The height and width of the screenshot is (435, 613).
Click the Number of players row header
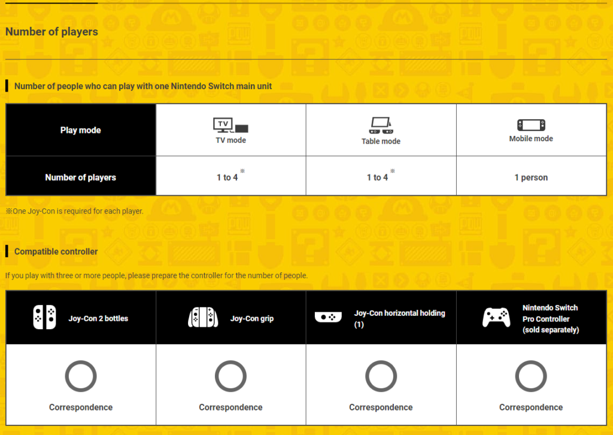(81, 177)
